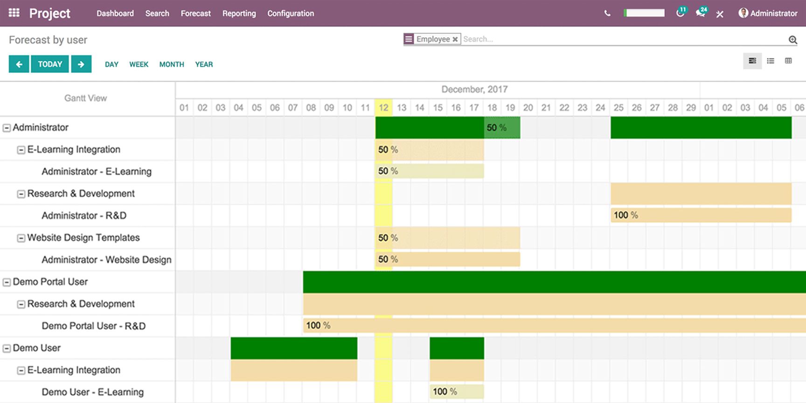Image resolution: width=806 pixels, height=403 pixels.
Task: Collapse the Demo Portal User group
Action: [7, 282]
